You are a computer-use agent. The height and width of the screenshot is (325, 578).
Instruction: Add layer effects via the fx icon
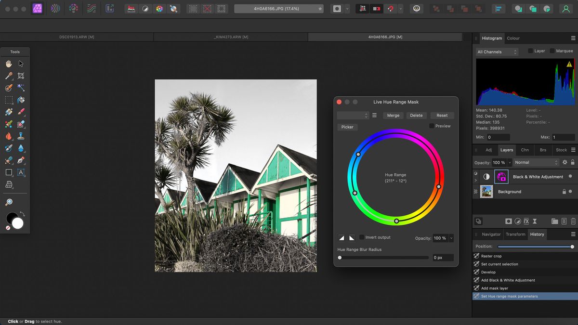(x=526, y=221)
